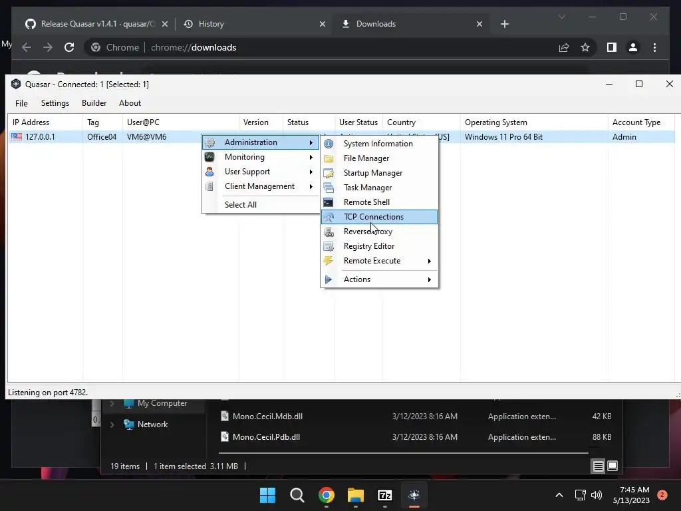
Task: Sort by the Tag column header
Action: [x=102, y=122]
